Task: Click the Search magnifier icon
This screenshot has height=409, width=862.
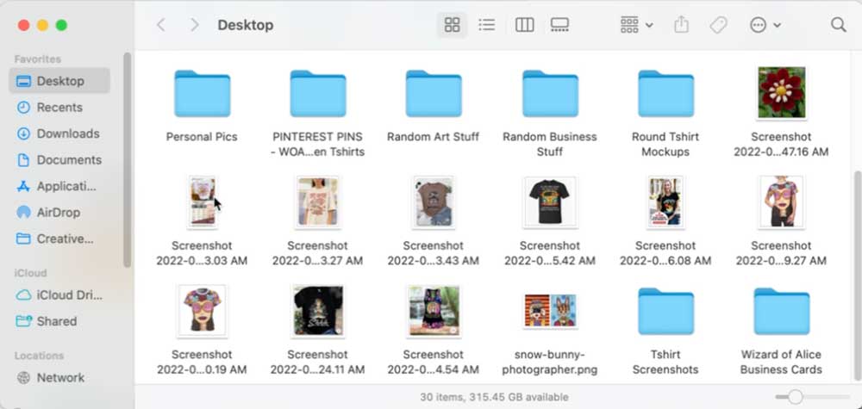Action: click(x=838, y=25)
